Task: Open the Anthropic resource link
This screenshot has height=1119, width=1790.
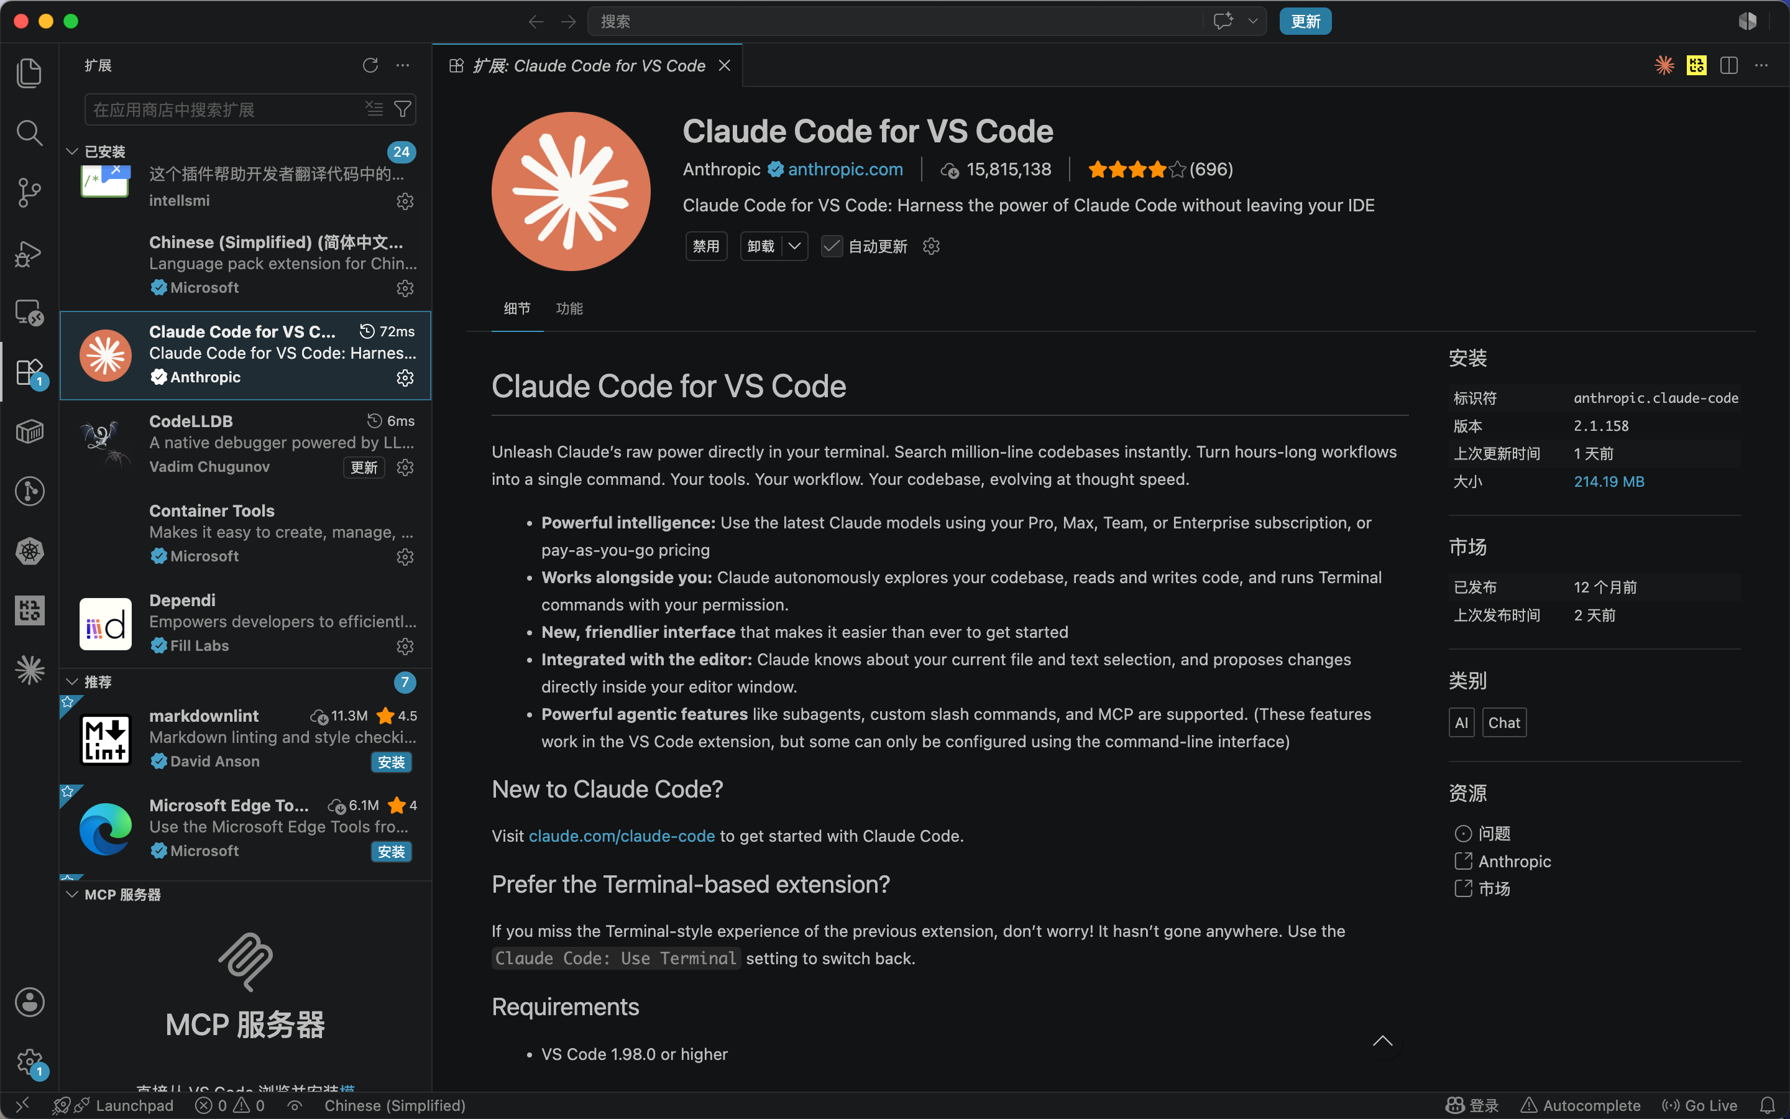Action: pos(1514,862)
